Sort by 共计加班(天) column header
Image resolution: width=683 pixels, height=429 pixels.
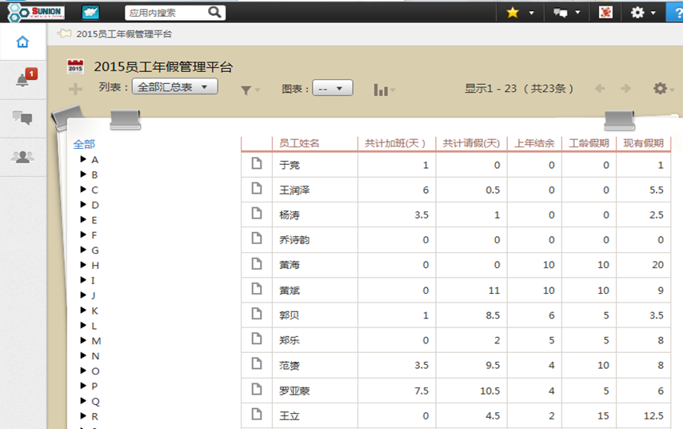[394, 143]
